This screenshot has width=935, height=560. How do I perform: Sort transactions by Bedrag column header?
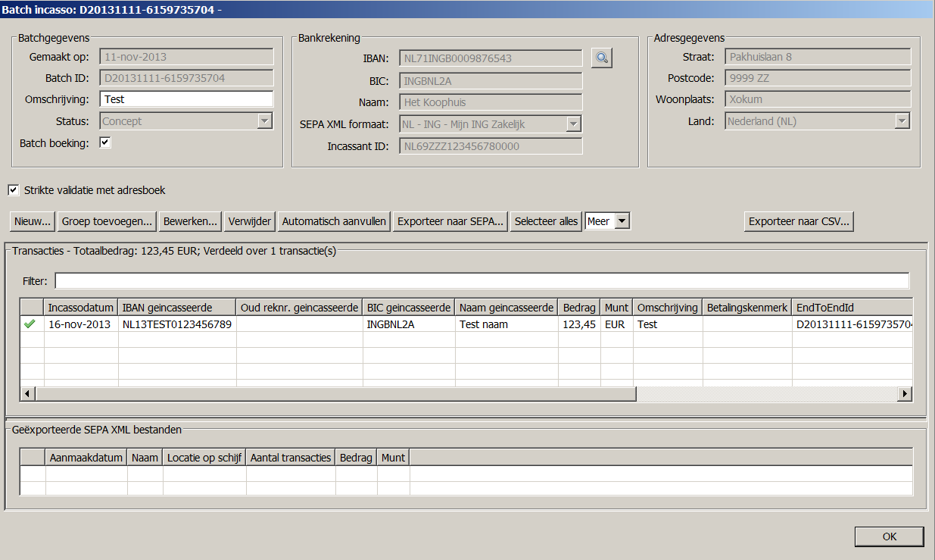pyautogui.click(x=579, y=307)
